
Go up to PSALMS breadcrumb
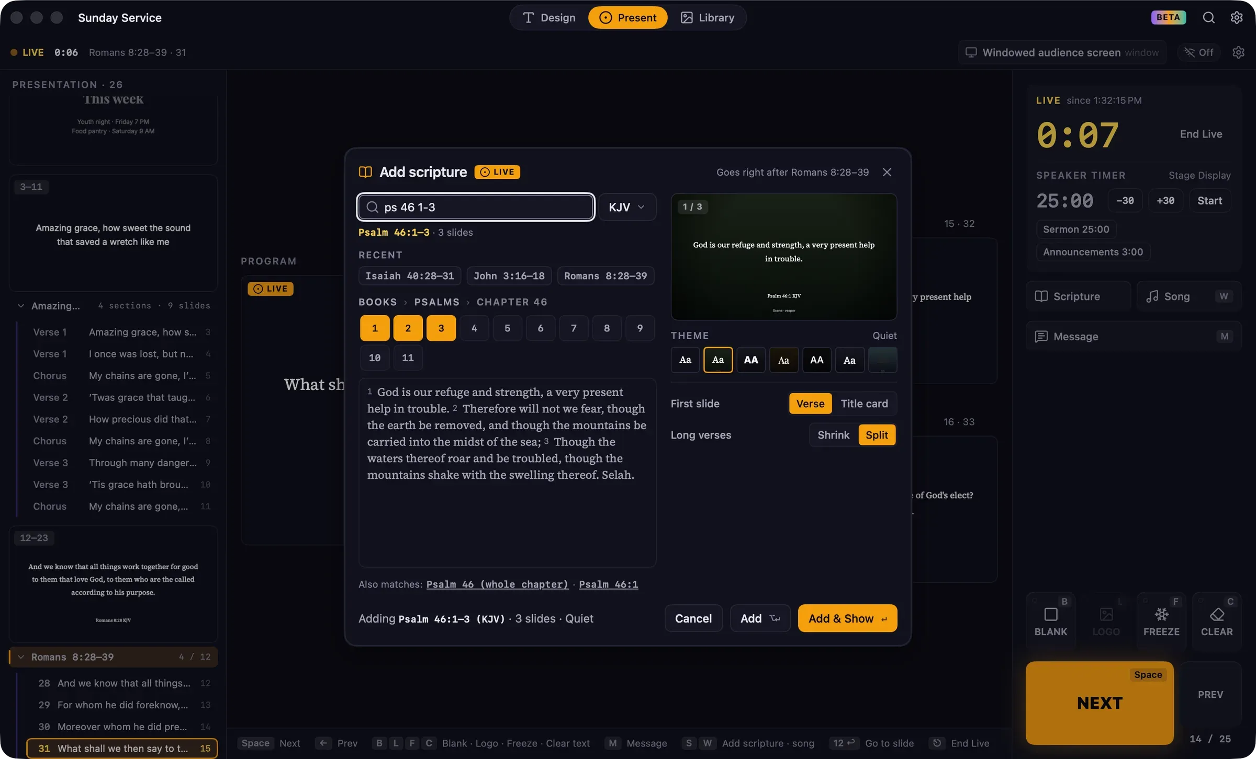(436, 302)
